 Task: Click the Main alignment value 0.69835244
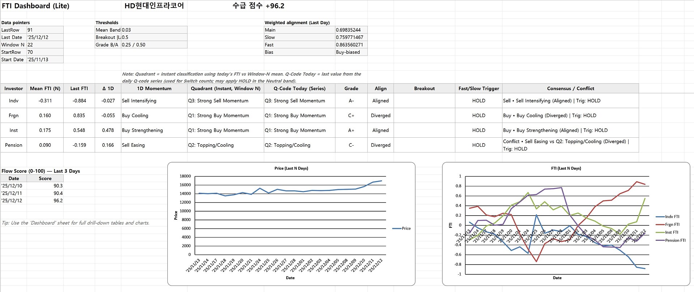(351, 30)
